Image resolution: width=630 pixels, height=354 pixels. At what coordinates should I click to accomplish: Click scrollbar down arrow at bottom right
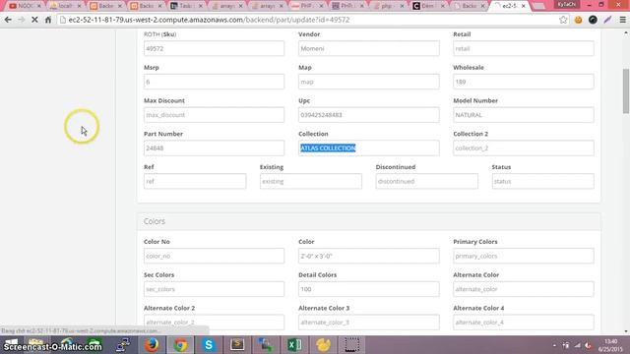626,331
